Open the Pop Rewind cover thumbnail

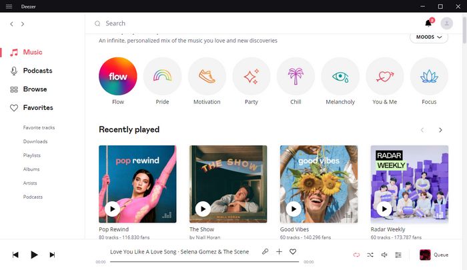coord(137,184)
